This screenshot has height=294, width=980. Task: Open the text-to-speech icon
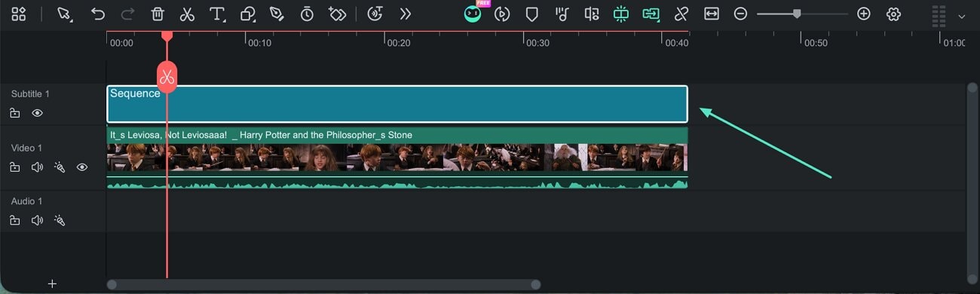pyautogui.click(x=375, y=14)
